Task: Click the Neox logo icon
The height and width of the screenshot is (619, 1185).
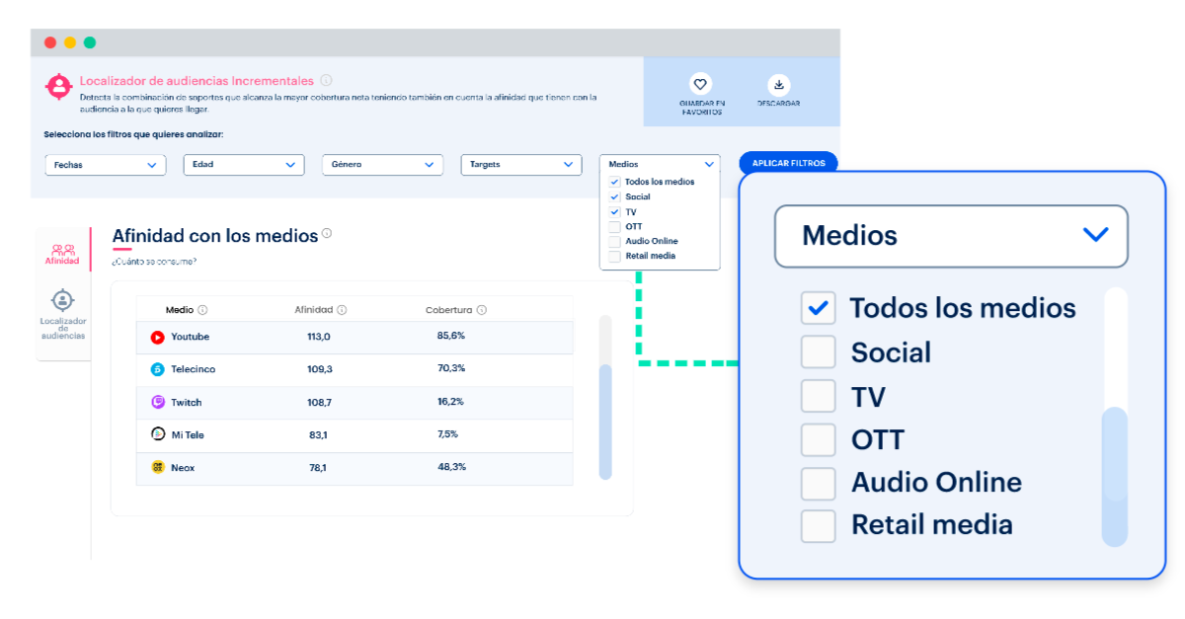Action: coord(157,467)
